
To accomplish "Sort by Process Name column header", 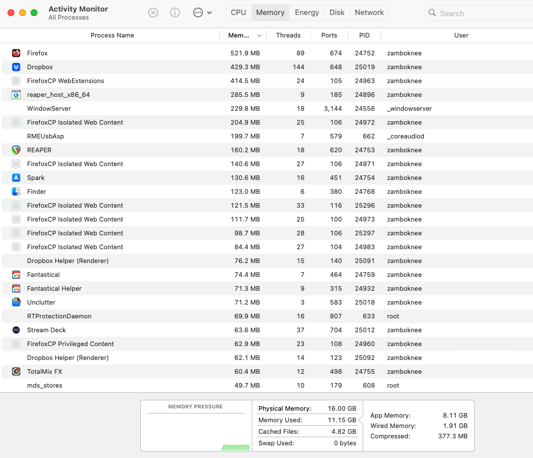I will (112, 35).
